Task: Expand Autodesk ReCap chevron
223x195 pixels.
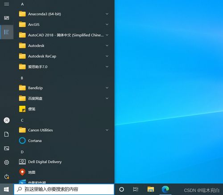Action: 107,56
